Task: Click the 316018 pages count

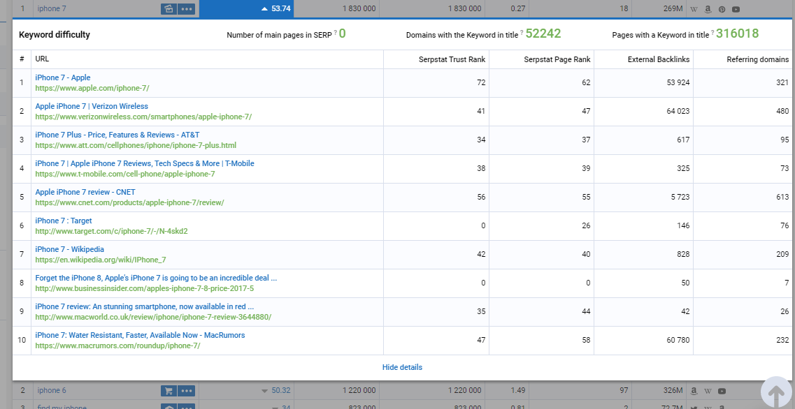Action: (737, 34)
